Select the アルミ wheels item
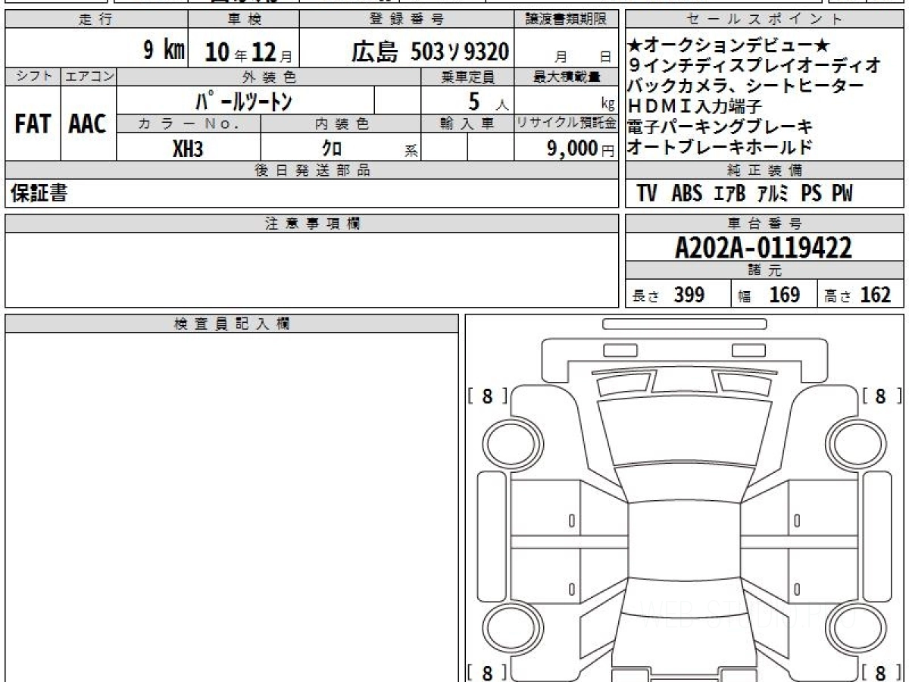Viewport: 909px width, 682px height. coord(774,193)
